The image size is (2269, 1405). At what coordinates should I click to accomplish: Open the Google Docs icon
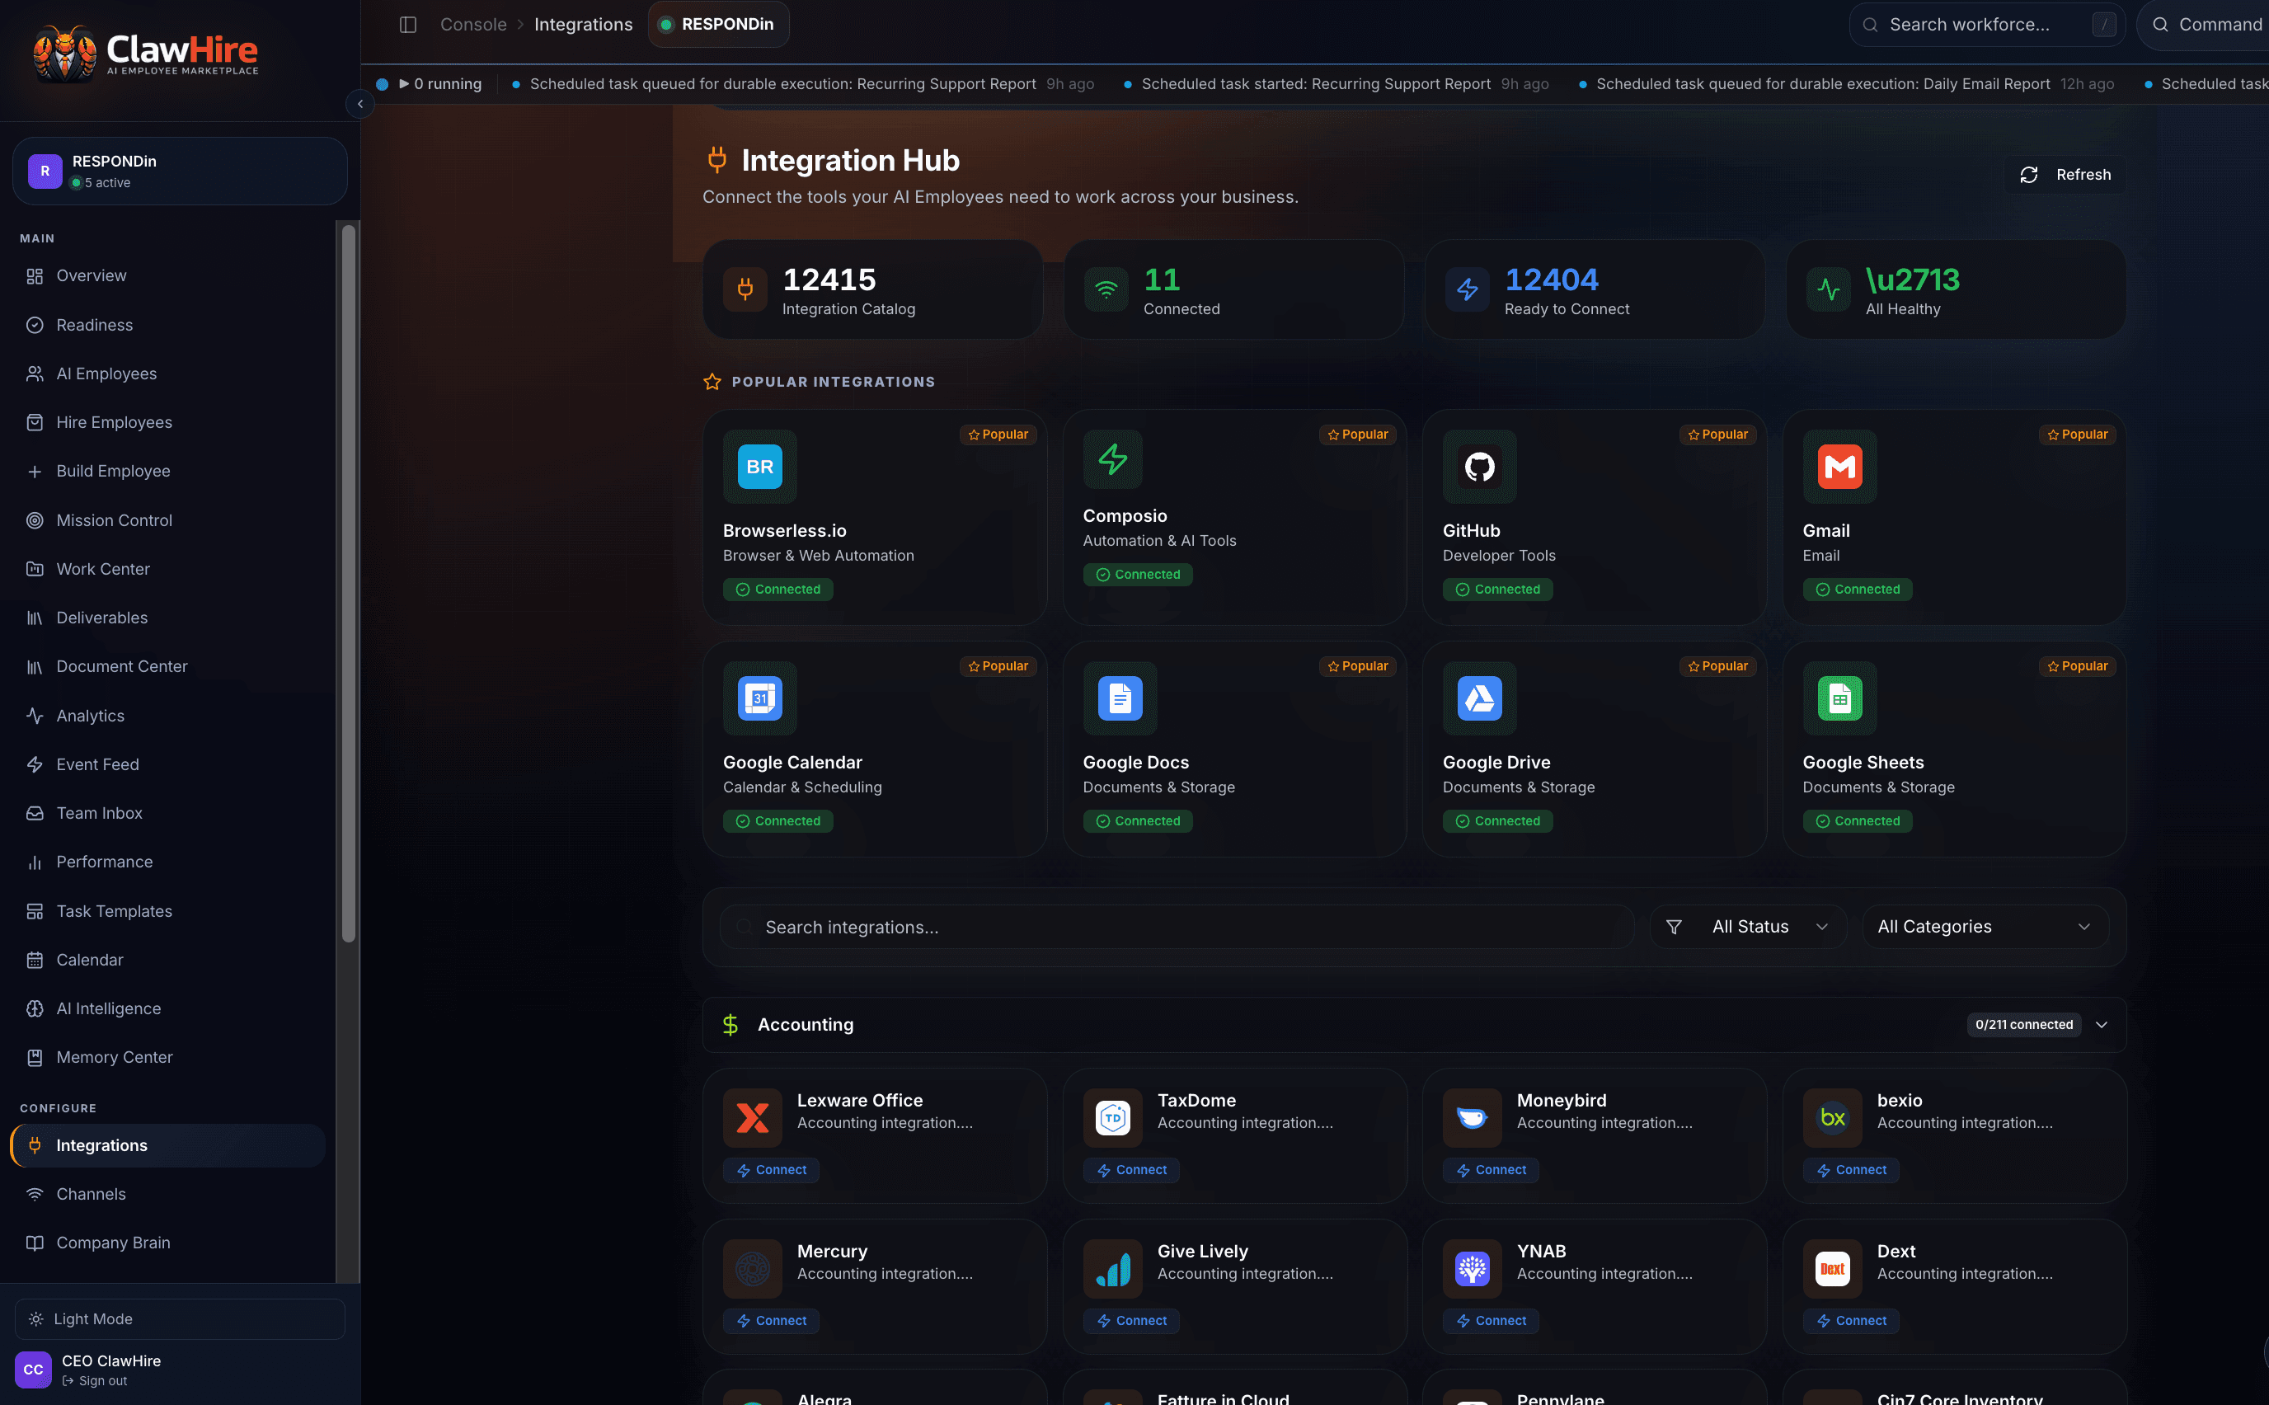coord(1120,698)
